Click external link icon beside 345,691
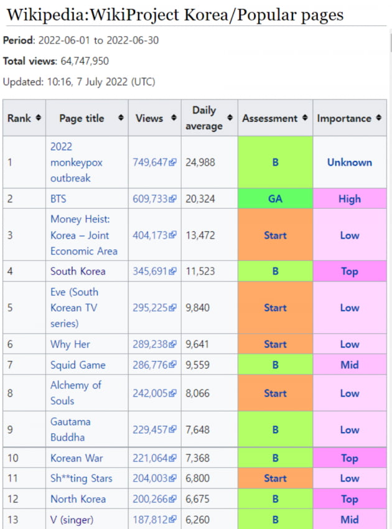Screen dimensions: 392x529 [x=172, y=271]
